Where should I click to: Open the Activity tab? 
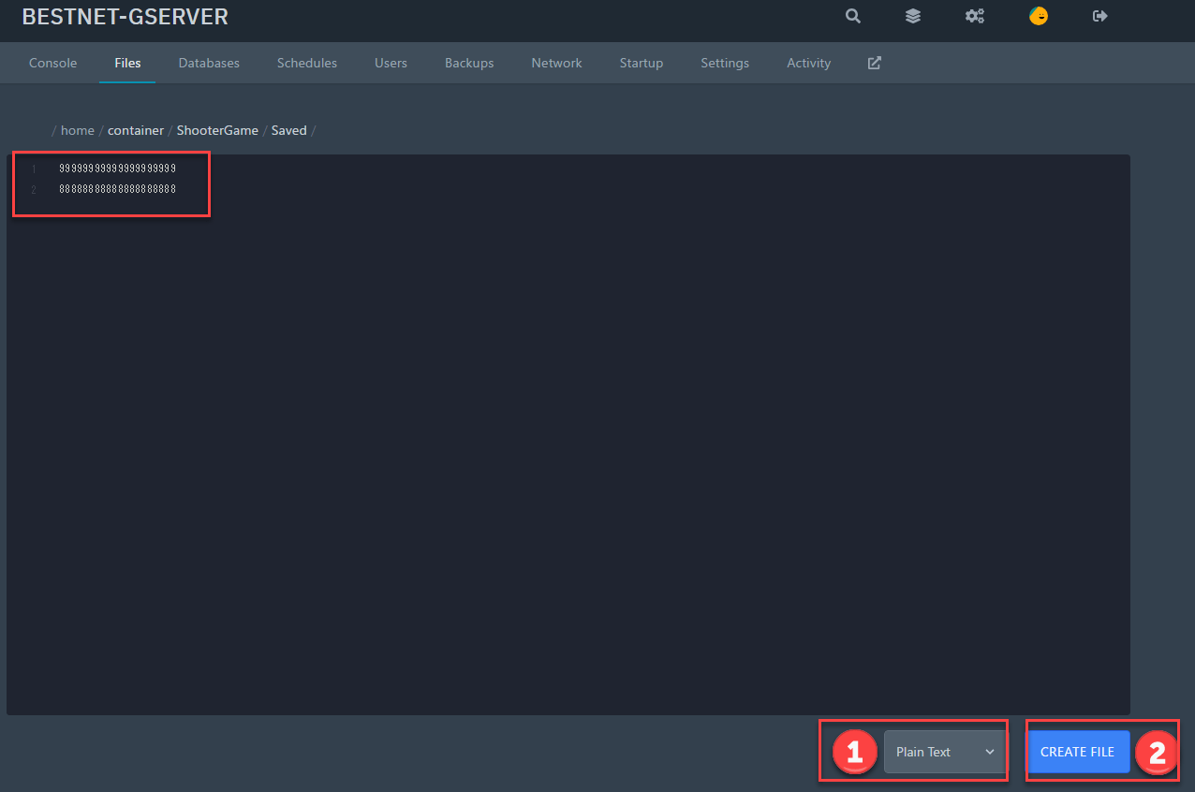coord(808,63)
